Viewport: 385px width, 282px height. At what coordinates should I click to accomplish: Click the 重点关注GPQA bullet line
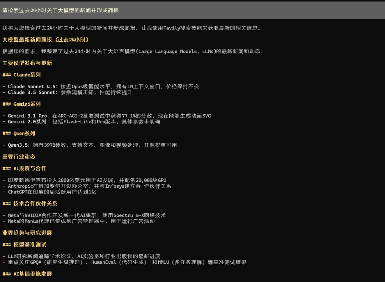point(124,262)
